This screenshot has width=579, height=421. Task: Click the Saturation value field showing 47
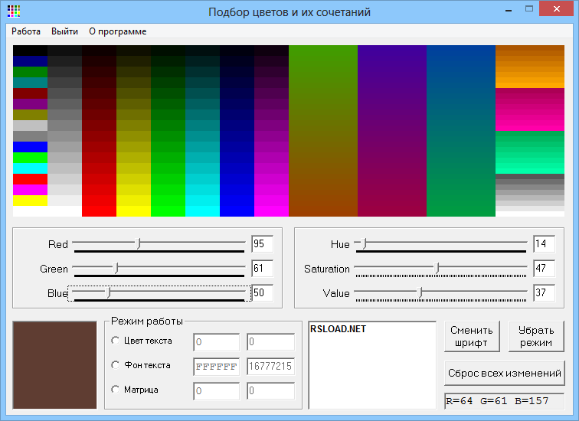pos(544,268)
